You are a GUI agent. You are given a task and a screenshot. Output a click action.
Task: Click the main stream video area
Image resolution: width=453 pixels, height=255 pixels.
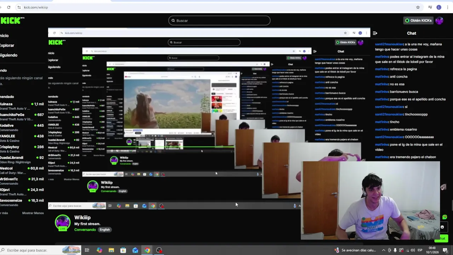click(x=209, y=119)
